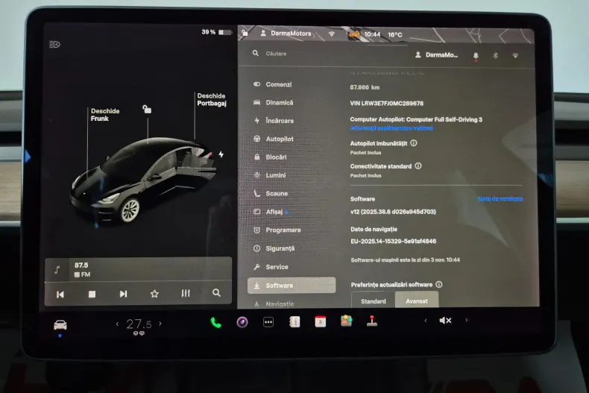This screenshot has width=589, height=393.
Task: Tap the lock icon on status bar
Action: [x=245, y=33]
